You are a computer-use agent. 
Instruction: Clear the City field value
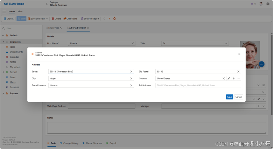(x=131, y=79)
